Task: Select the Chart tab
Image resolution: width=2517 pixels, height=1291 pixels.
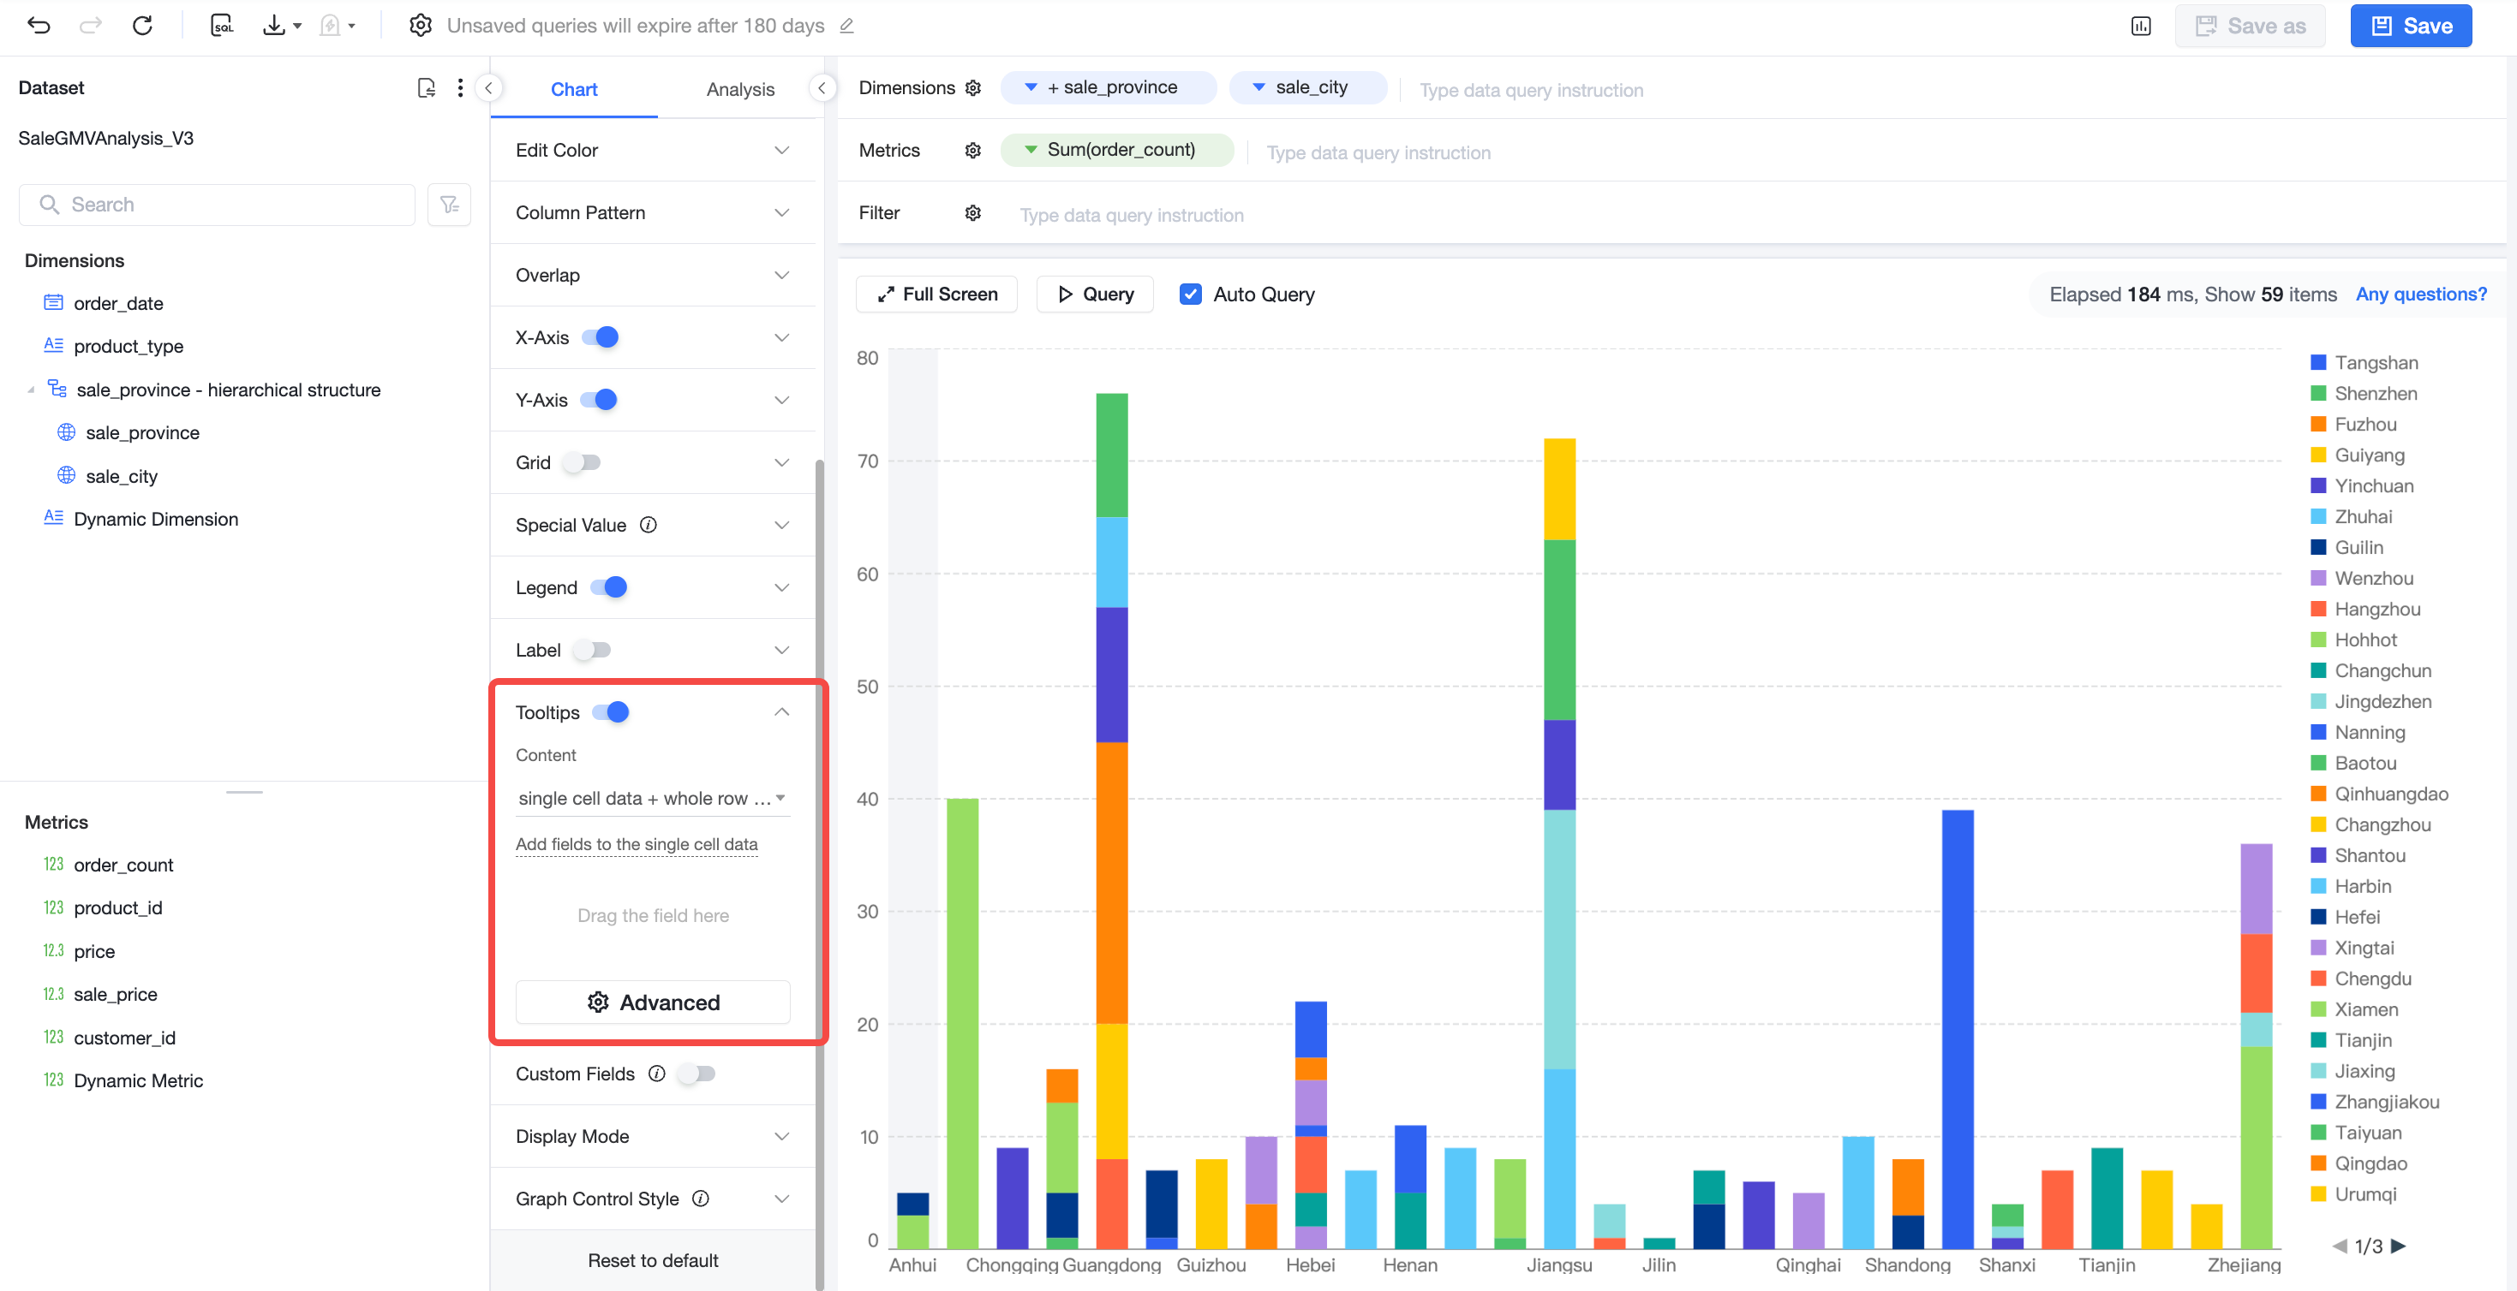Action: pos(573,89)
